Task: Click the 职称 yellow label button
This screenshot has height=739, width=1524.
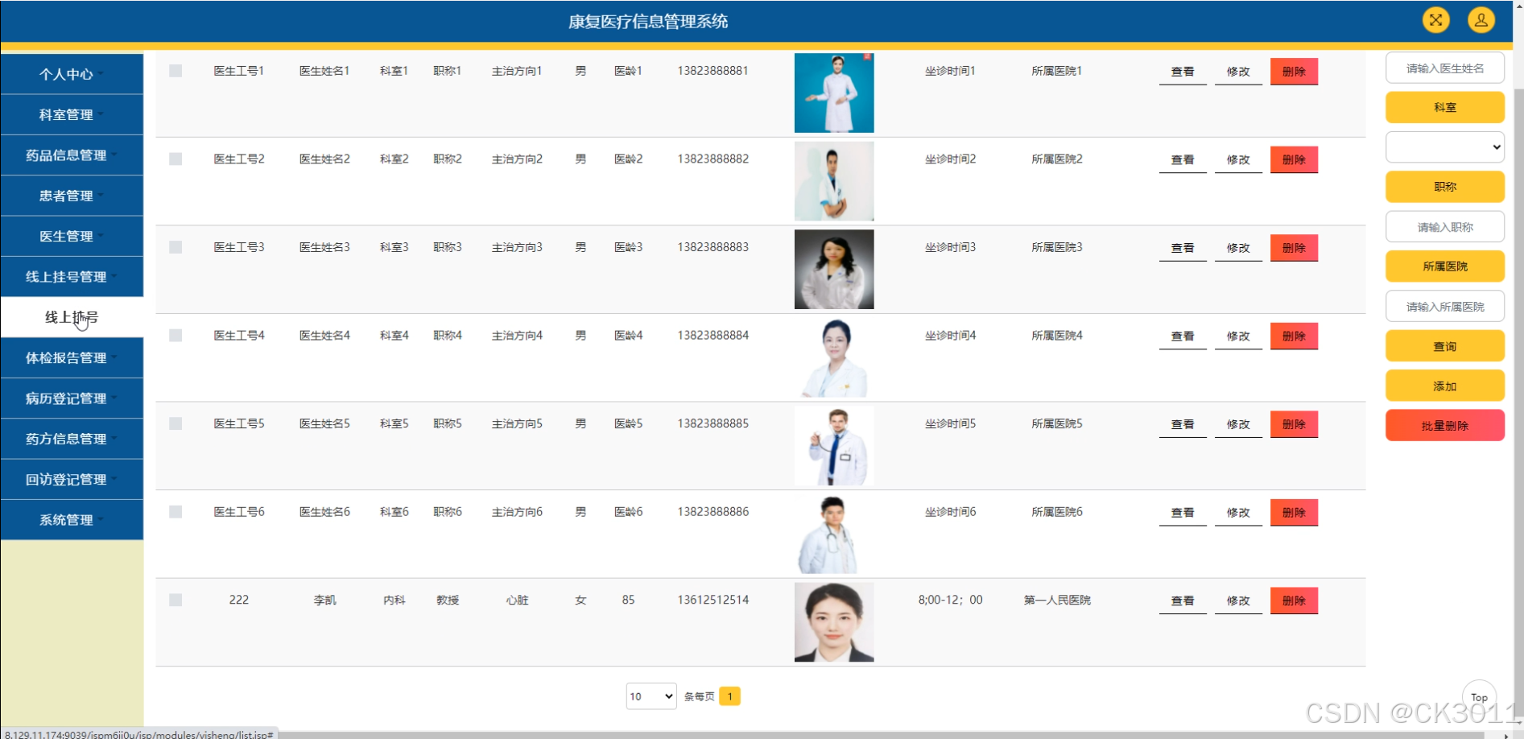Action: click(x=1445, y=186)
